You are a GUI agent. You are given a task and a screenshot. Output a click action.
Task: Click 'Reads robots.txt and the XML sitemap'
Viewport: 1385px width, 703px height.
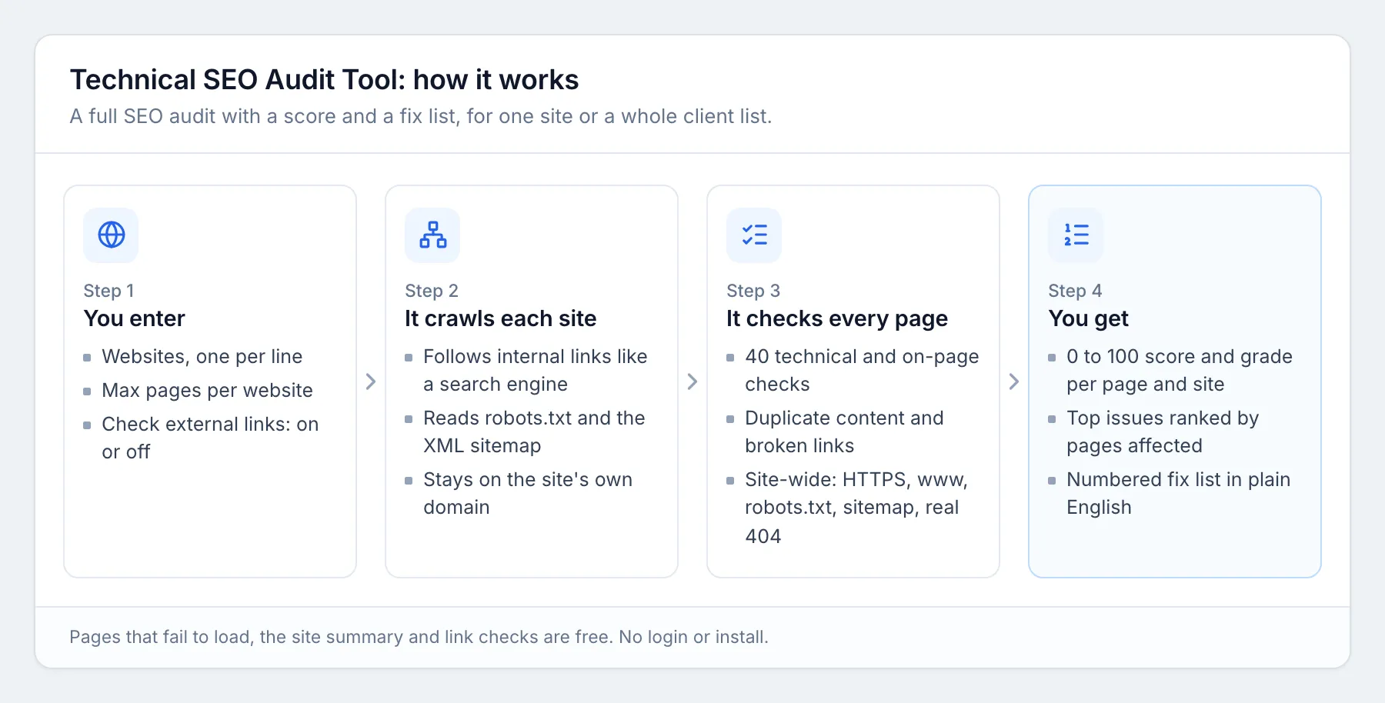[x=535, y=431]
